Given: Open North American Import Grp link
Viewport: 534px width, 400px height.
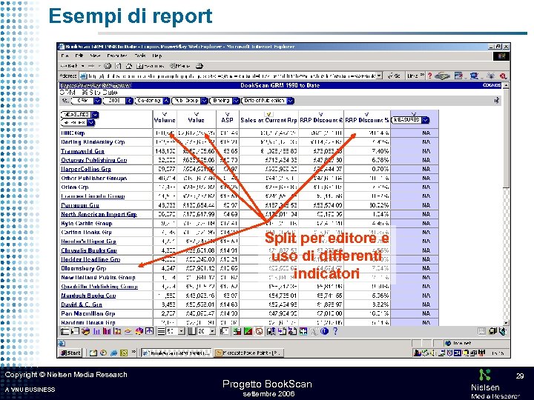Looking at the screenshot, I should point(99,214).
